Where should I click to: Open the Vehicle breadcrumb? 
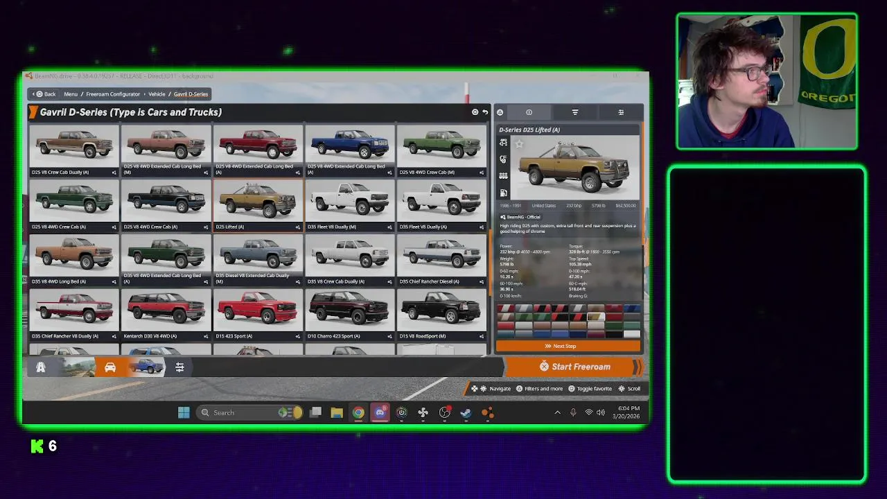click(157, 94)
